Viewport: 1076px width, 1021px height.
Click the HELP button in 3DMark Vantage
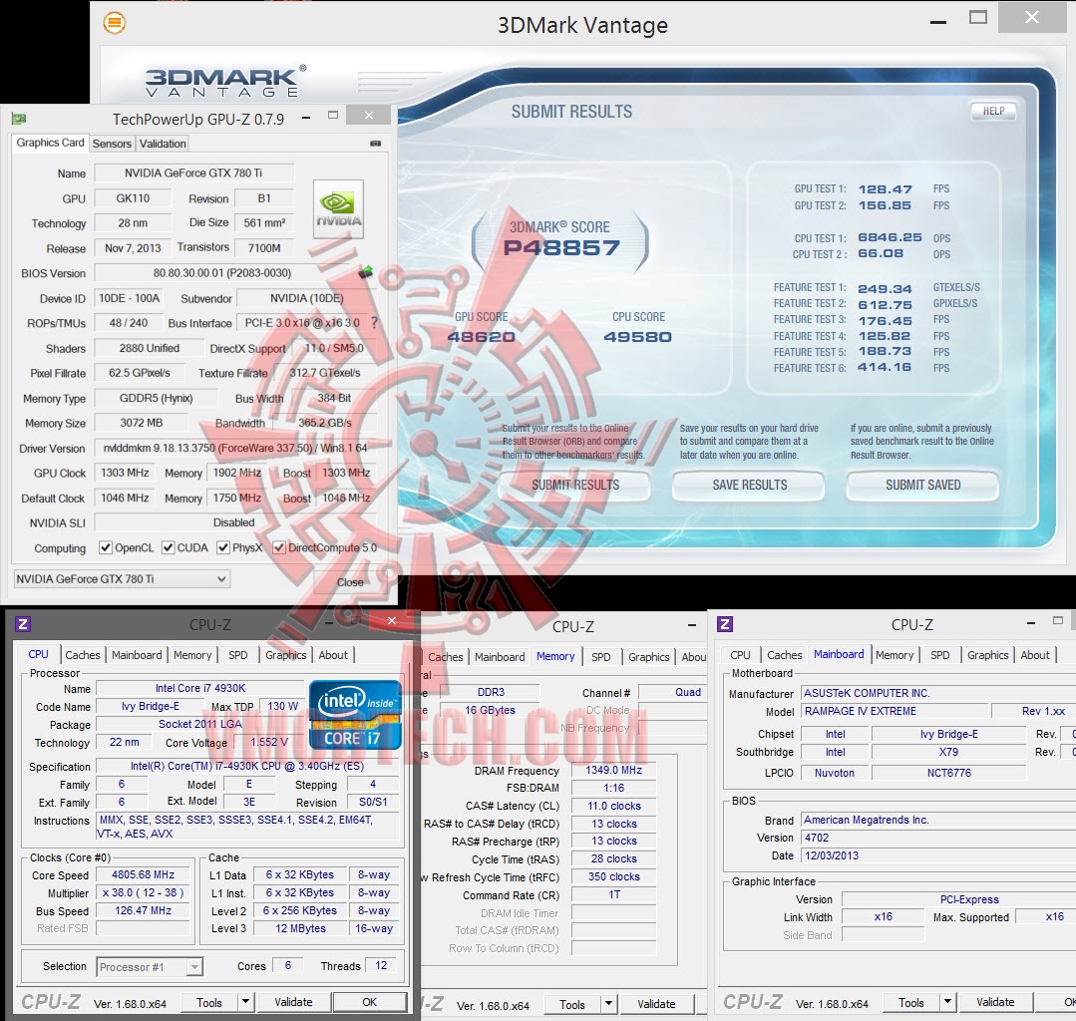(993, 111)
